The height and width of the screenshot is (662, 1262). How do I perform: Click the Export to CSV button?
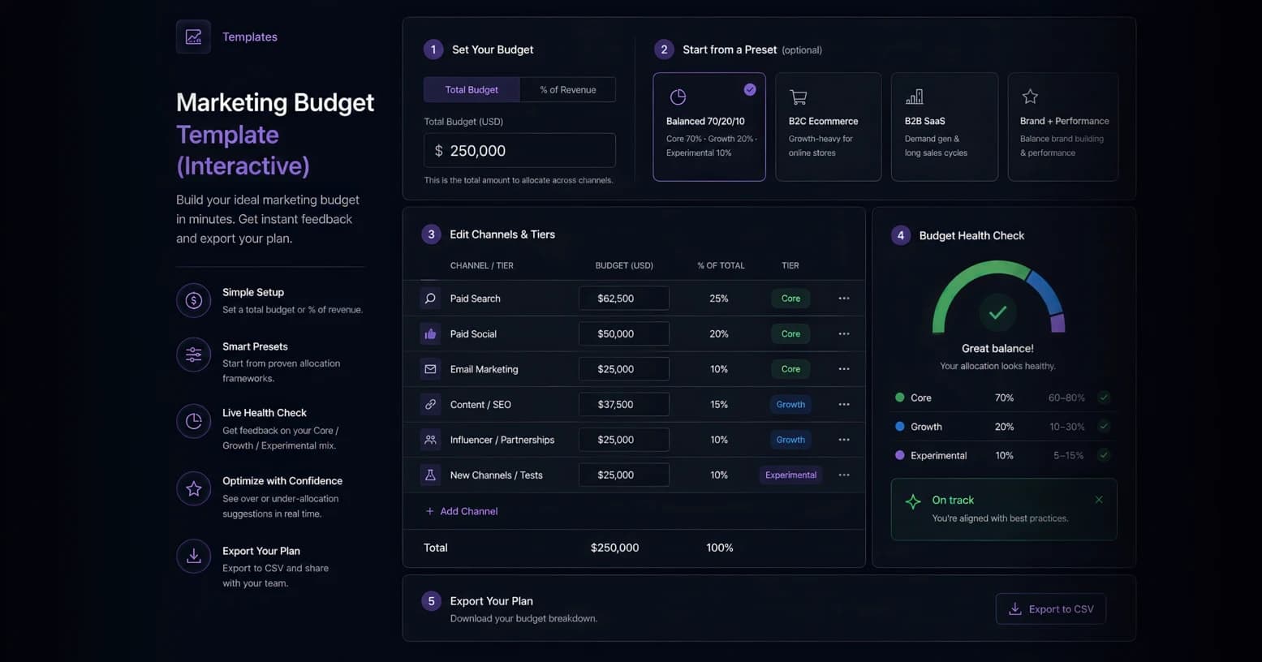(x=1051, y=609)
